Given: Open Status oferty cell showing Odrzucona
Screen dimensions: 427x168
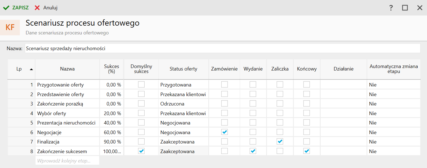Looking at the screenshot, I should [183, 104].
